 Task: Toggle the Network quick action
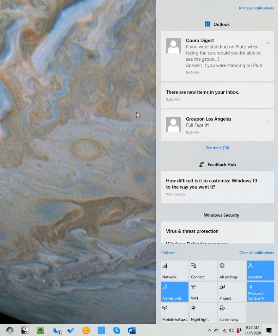(x=175, y=271)
